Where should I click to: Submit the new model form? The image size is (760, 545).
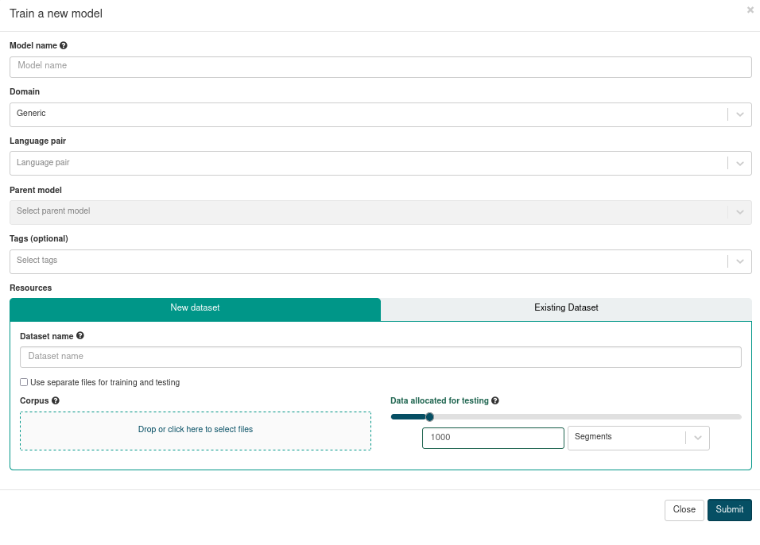[x=730, y=510]
